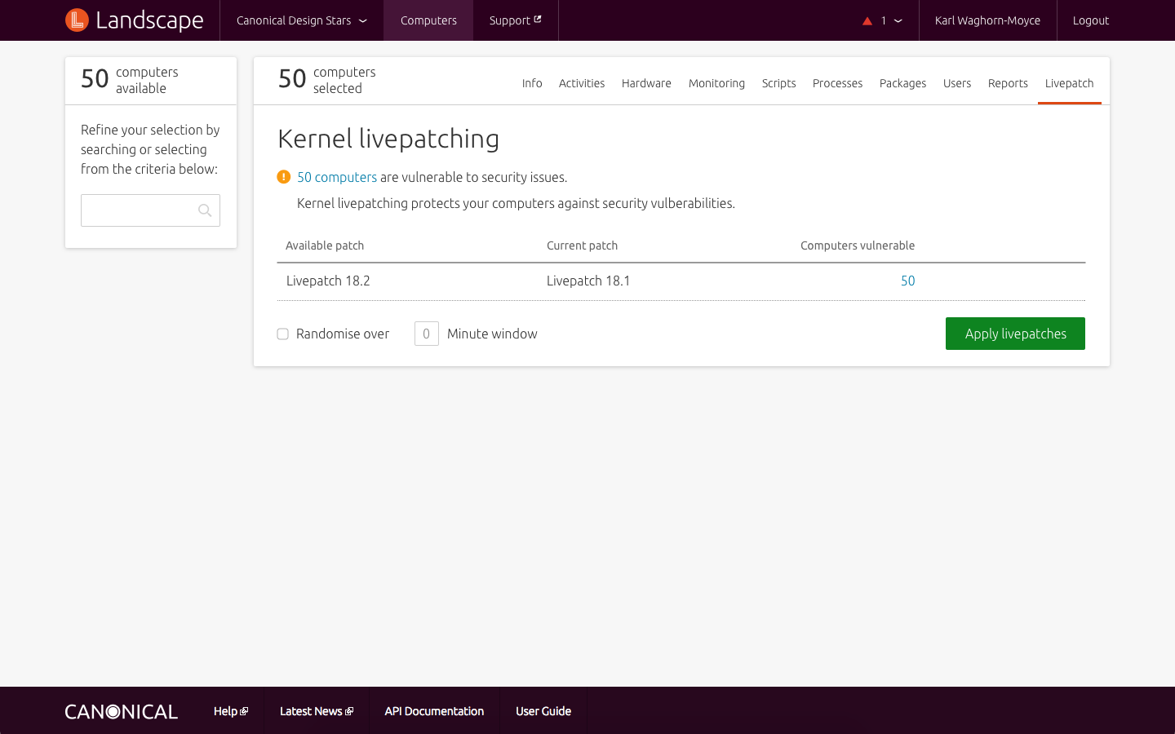Click the Apply livepatches button
Viewport: 1175px width, 734px height.
1015,334
